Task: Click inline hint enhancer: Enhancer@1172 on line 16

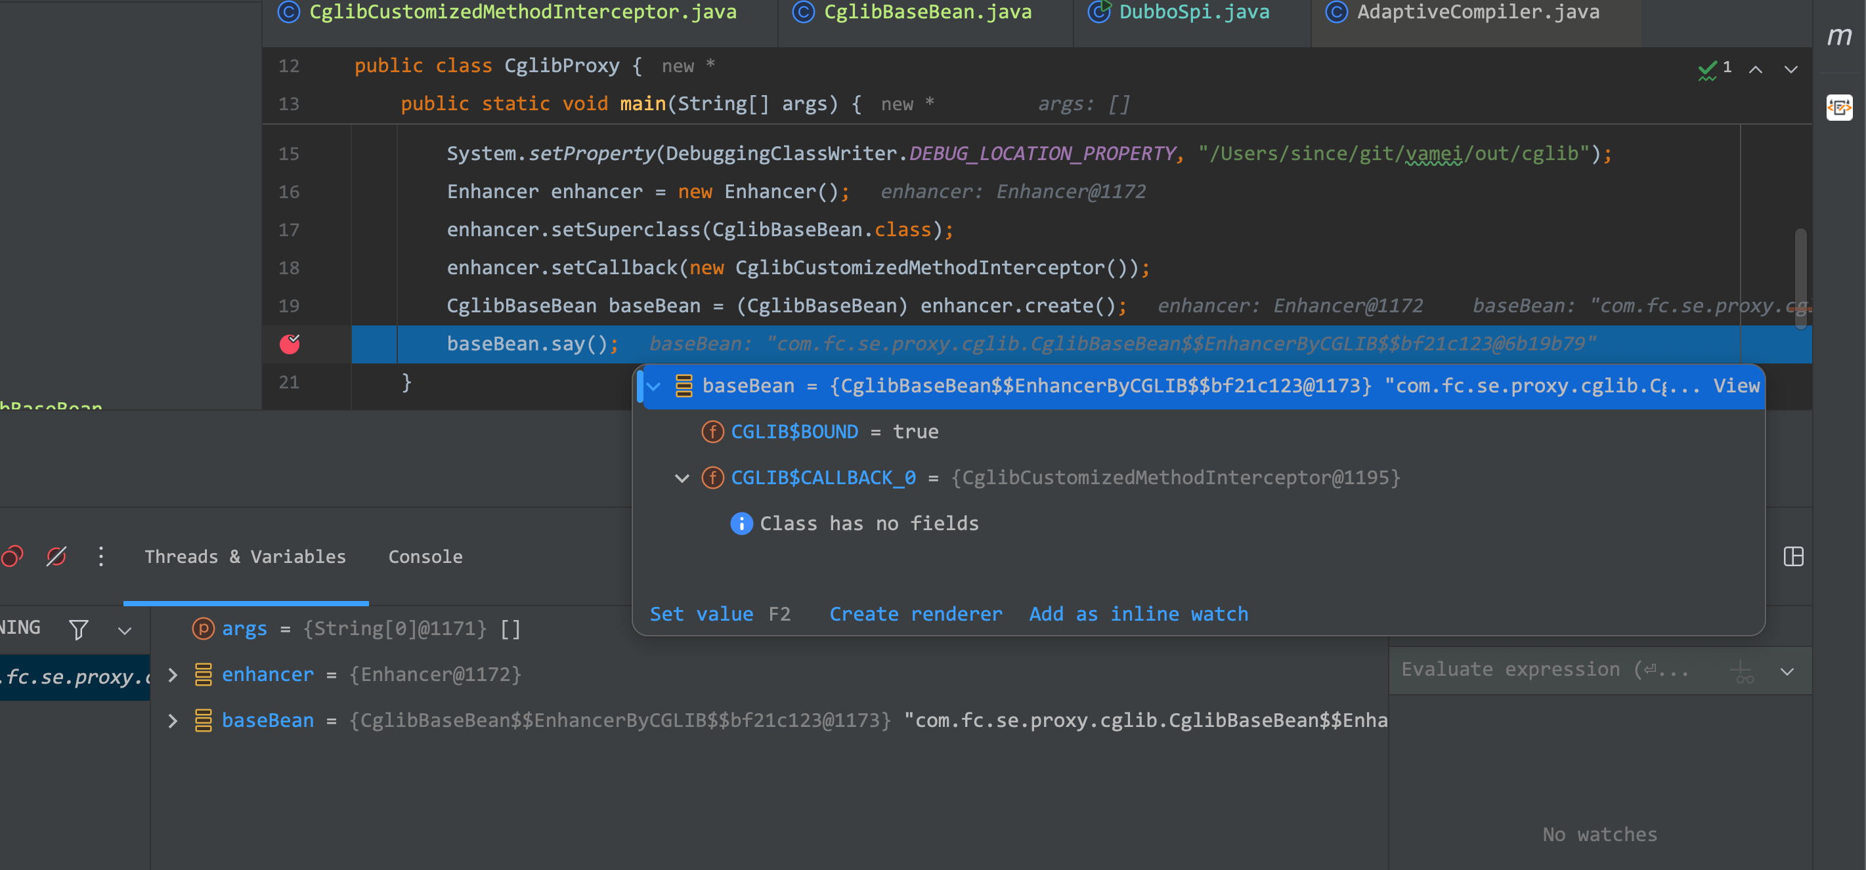Action: 1012,192
